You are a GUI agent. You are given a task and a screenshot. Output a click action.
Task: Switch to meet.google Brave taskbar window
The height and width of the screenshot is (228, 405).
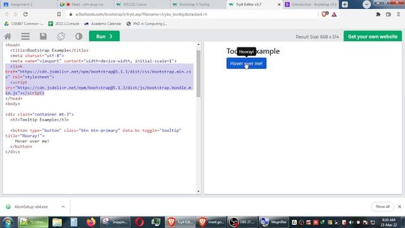click(x=211, y=222)
